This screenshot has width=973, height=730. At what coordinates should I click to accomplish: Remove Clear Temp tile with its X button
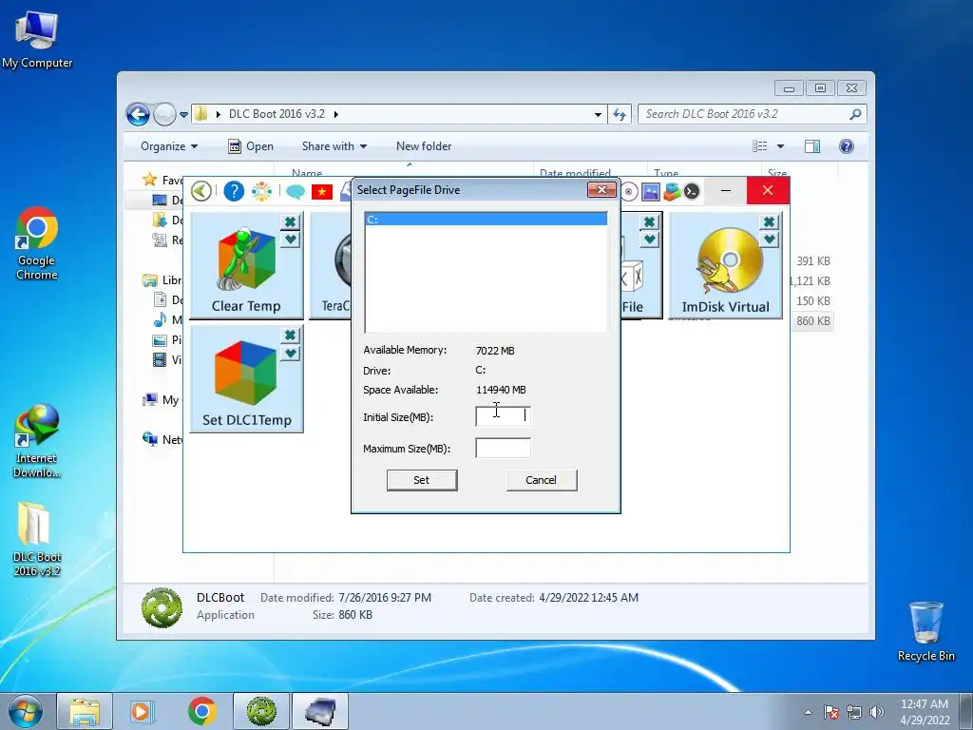click(290, 221)
